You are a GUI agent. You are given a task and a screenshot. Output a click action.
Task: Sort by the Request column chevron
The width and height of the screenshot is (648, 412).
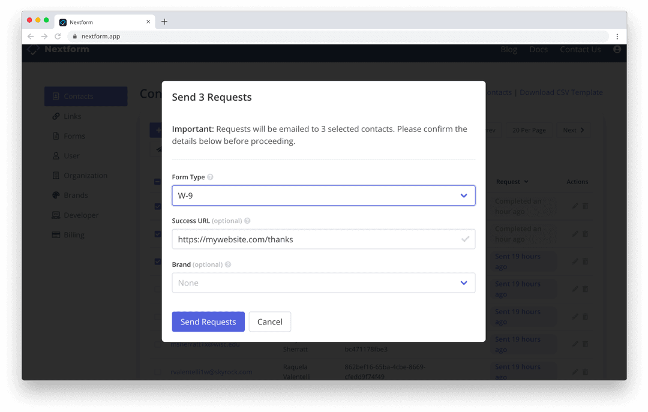[x=525, y=182]
